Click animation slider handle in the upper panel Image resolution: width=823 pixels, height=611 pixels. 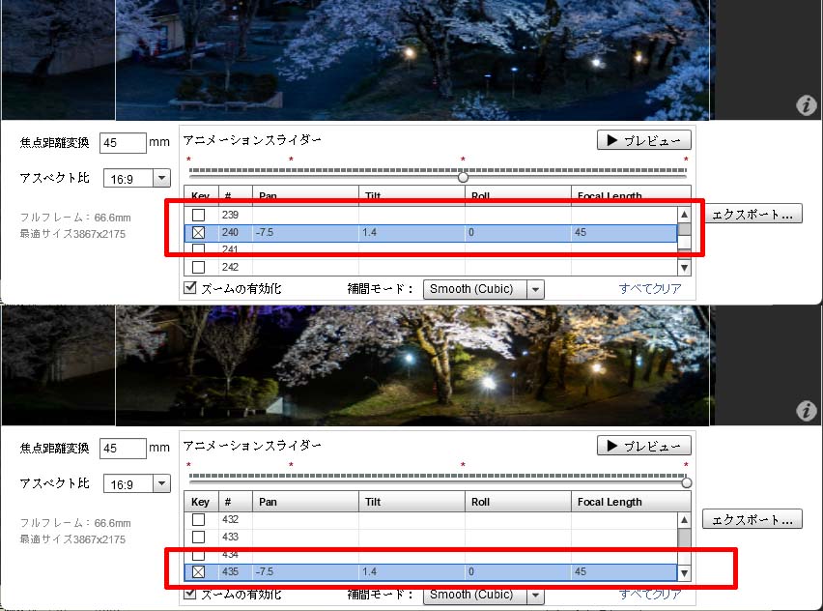tap(464, 177)
